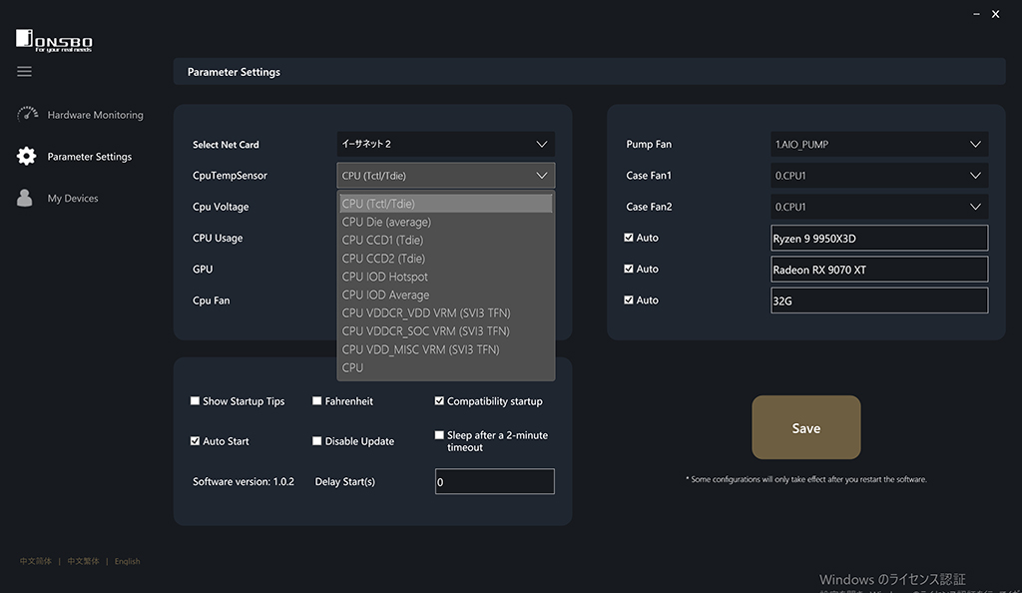The height and width of the screenshot is (593, 1022).
Task: Toggle Auto checkbox beside Ryzen 9 9950X3D
Action: pos(629,238)
